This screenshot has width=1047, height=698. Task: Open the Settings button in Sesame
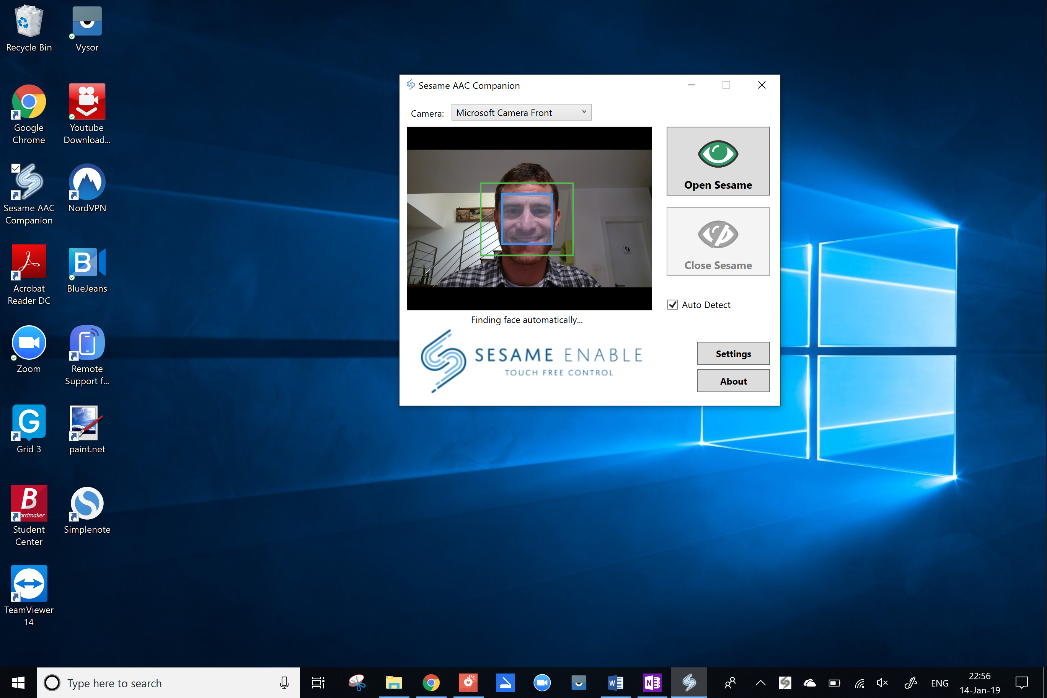(x=733, y=354)
